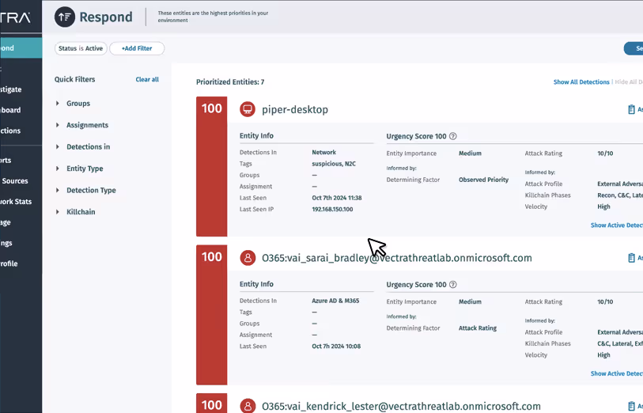The width and height of the screenshot is (643, 413).
Task: Click the clipboard assign icon for vai_kendrick_lester
Action: pyautogui.click(x=631, y=406)
